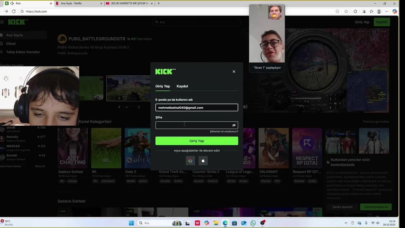Image resolution: width=405 pixels, height=228 pixels.
Task: Select the Giriş Yap tab in dialog
Action: [163, 86]
